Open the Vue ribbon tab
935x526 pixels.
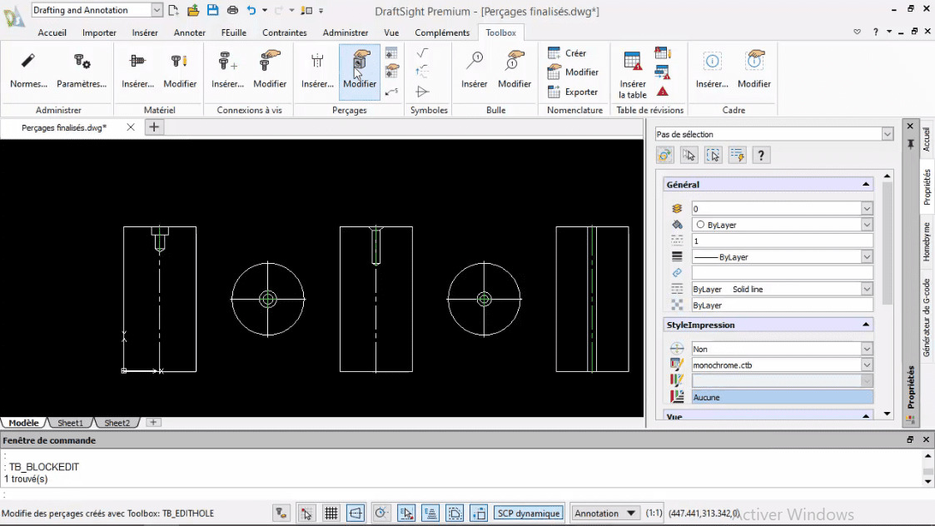tap(391, 32)
